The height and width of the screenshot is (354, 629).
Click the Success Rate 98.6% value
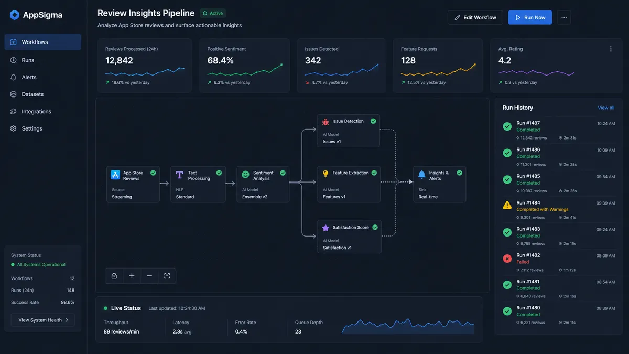point(68,303)
